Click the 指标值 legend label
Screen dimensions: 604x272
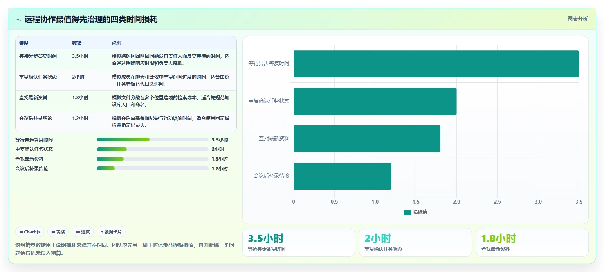[x=420, y=212]
